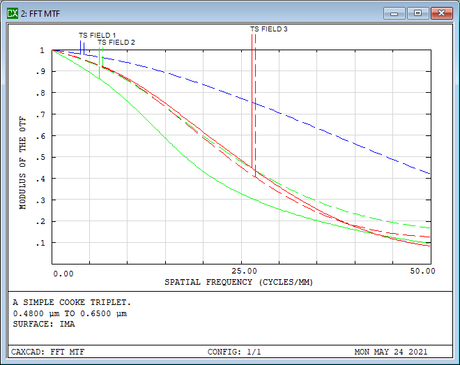Click the '0.4800 µm TO 0.6500 µm' wavelength text

point(70,313)
